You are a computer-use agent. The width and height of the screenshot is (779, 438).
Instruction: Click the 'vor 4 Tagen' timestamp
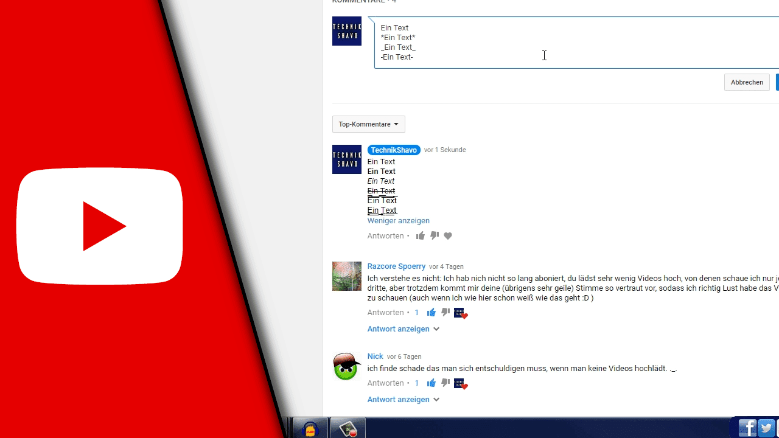(446, 267)
